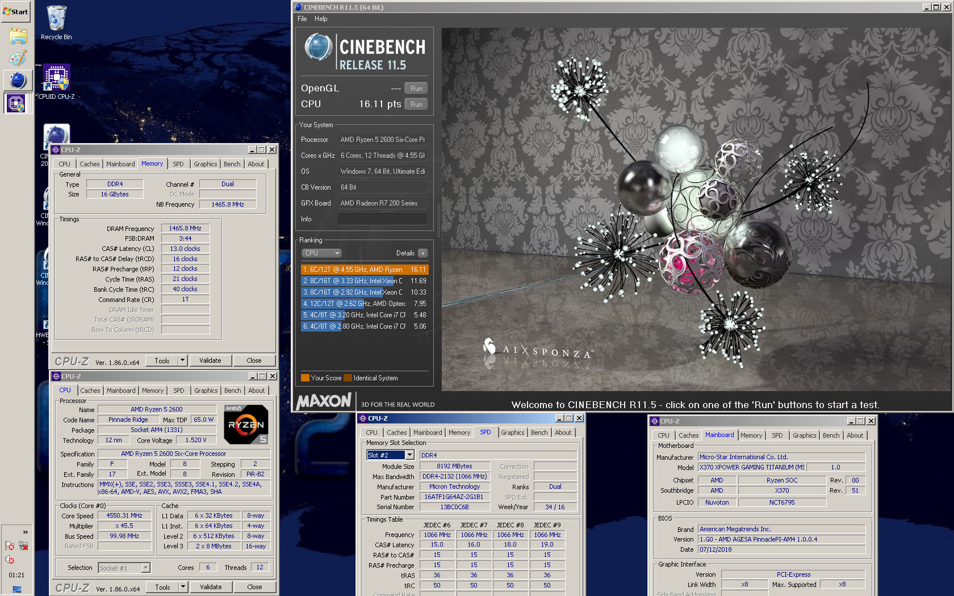This screenshot has width=954, height=596.
Task: Click the MAXON logo in Cinebench
Action: click(324, 401)
